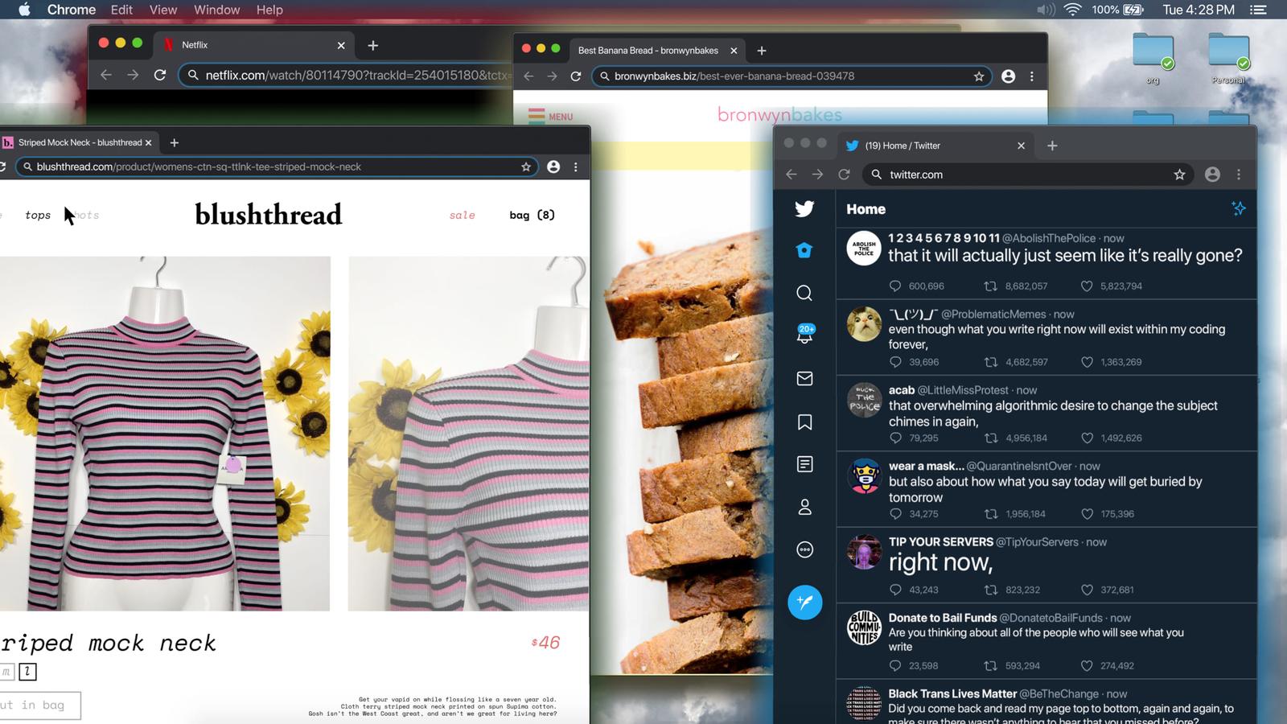Open Twitter Profile icon in sidebar

pos(804,507)
